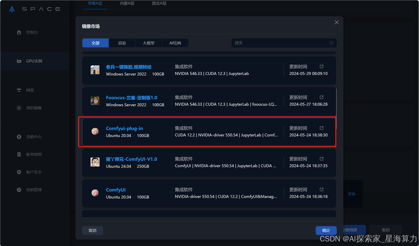
Task: Open external link for Comfyui-plug-in
Action: (x=321, y=128)
